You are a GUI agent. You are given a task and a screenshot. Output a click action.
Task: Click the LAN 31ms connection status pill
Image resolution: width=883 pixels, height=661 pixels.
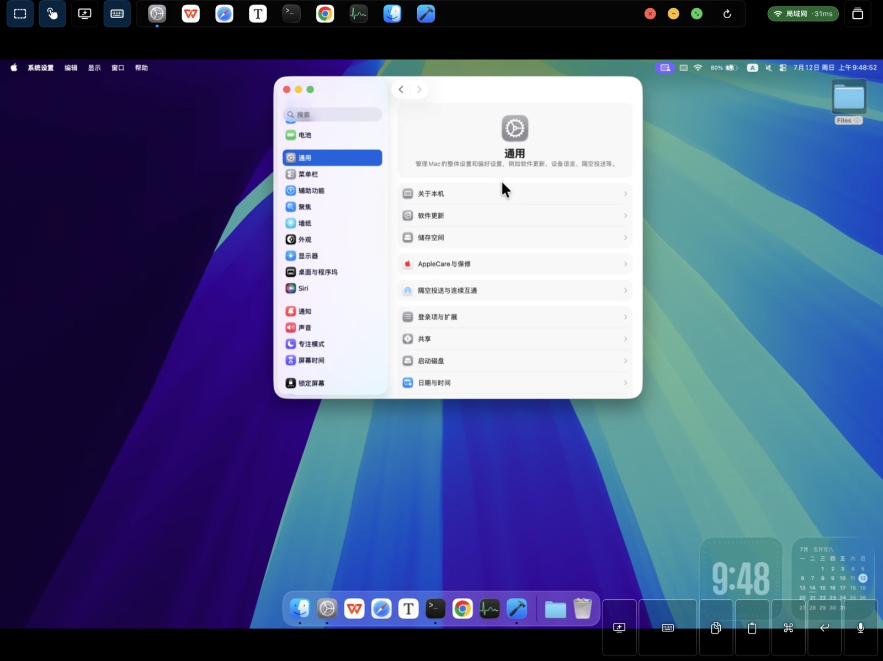(803, 14)
